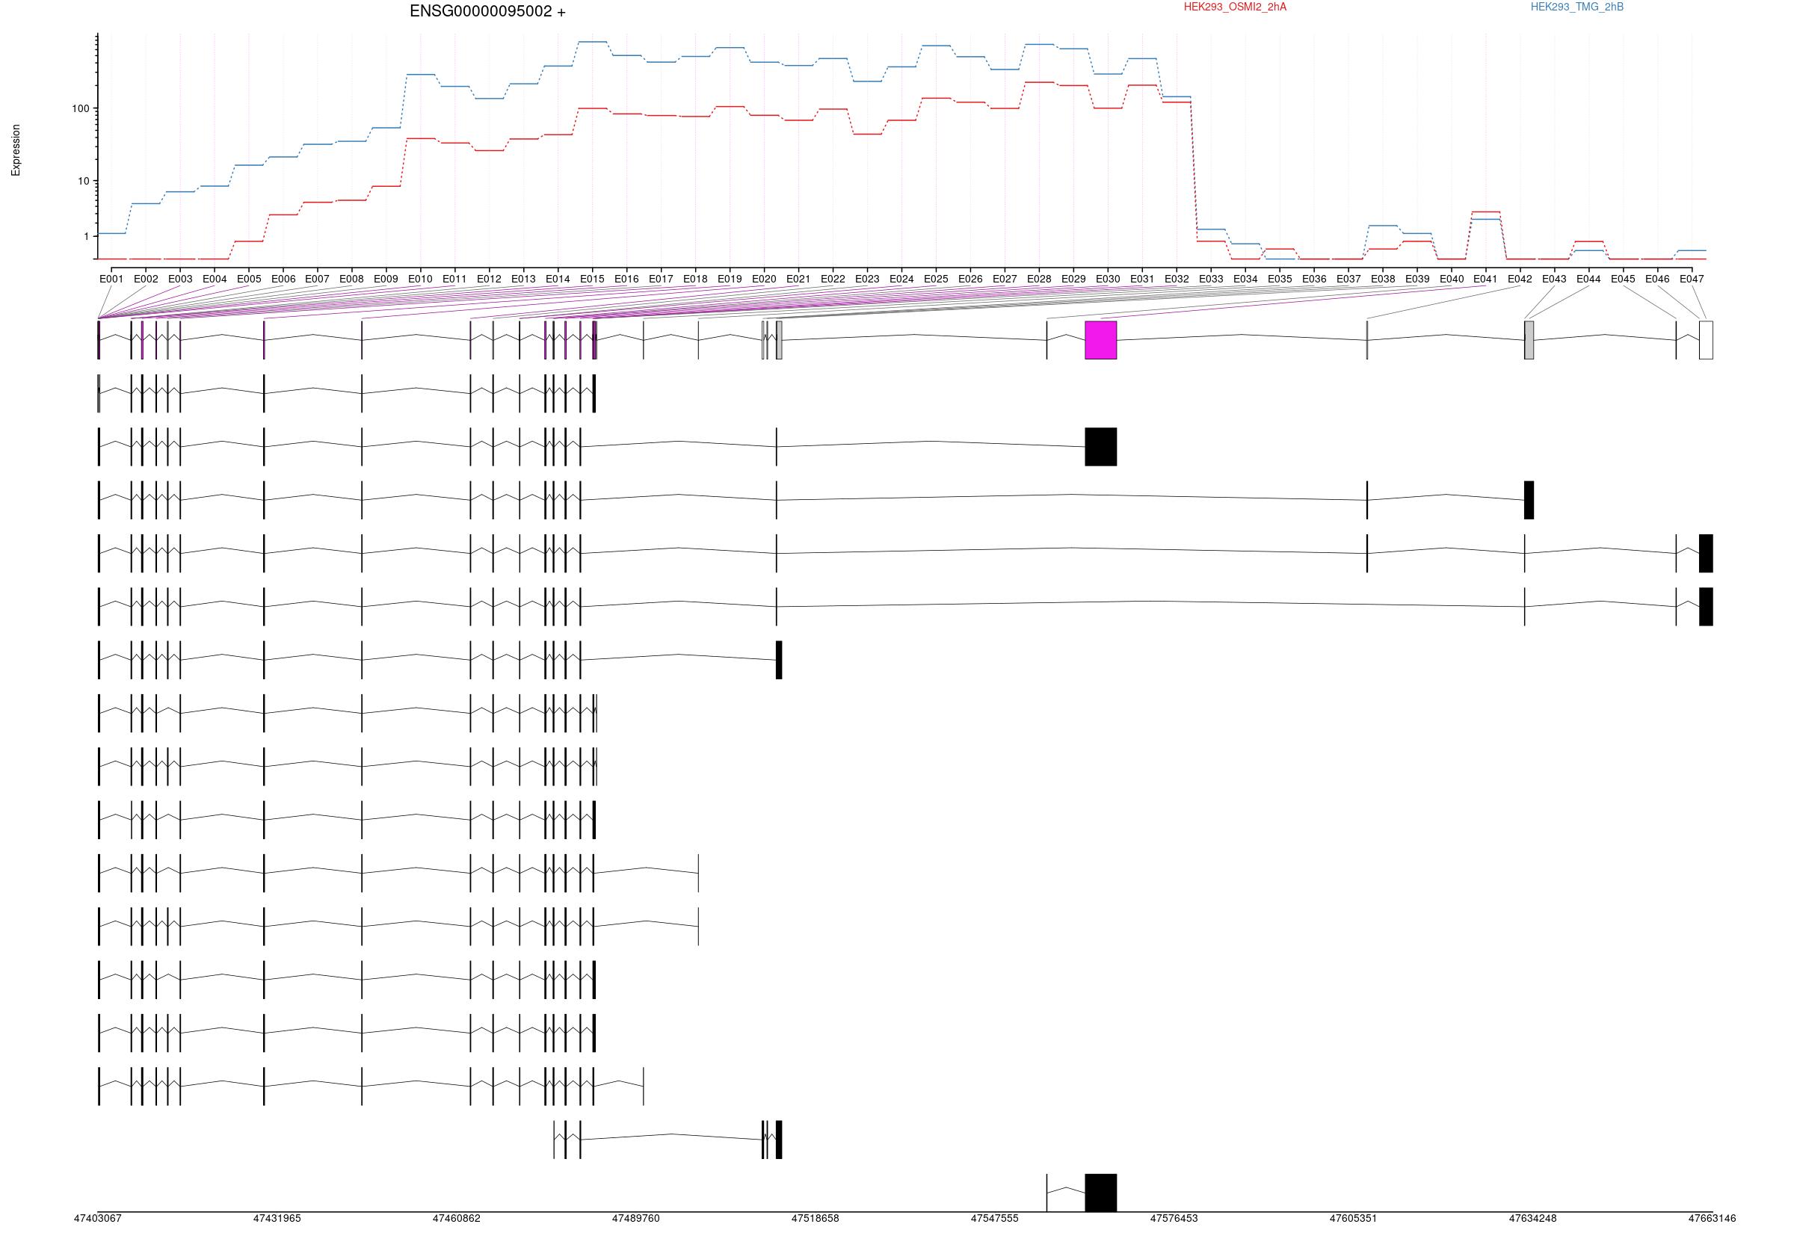Screen dimensions: 1794x1233
Task: Click exon label E044
Action: (x=1589, y=279)
